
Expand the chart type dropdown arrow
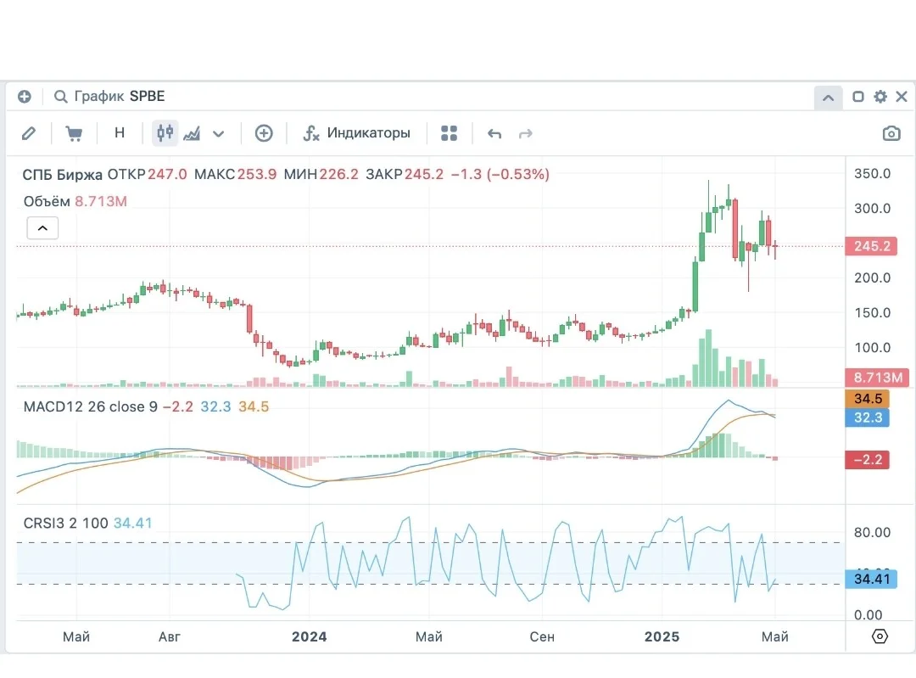coord(219,134)
